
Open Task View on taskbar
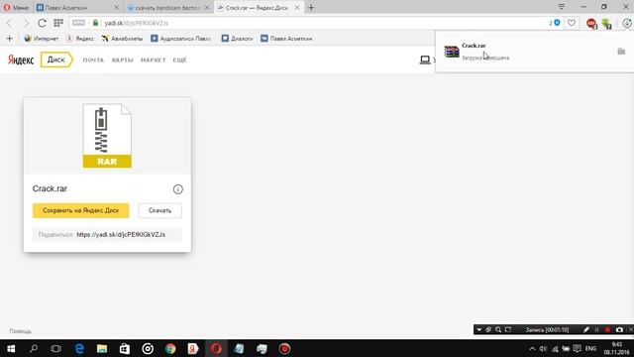(55, 348)
